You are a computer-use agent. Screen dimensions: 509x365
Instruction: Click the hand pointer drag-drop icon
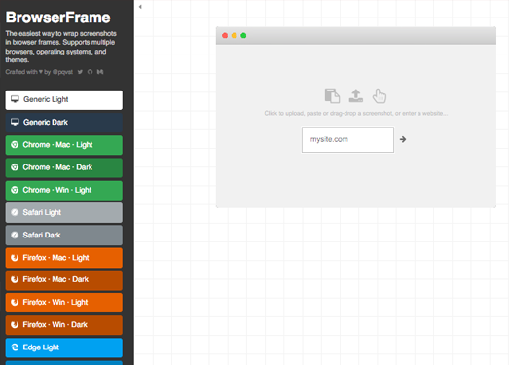click(380, 95)
